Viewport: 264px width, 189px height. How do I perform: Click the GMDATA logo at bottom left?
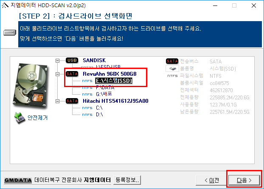[18, 180]
